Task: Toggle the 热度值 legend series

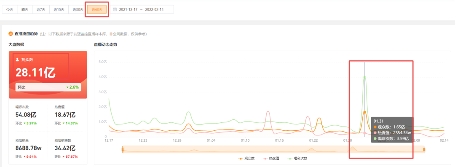Action: [271, 159]
